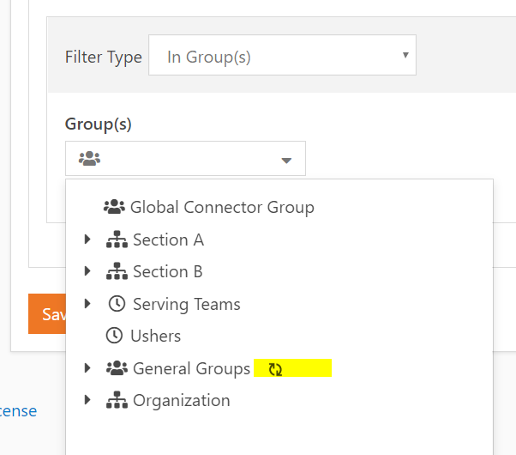The height and width of the screenshot is (455, 516).
Task: Expand the Organization tree node
Action: (87, 401)
